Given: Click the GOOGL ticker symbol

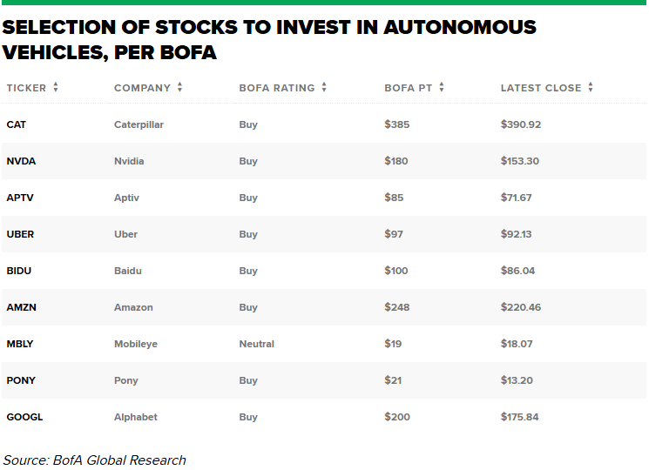Looking at the screenshot, I should tap(24, 417).
